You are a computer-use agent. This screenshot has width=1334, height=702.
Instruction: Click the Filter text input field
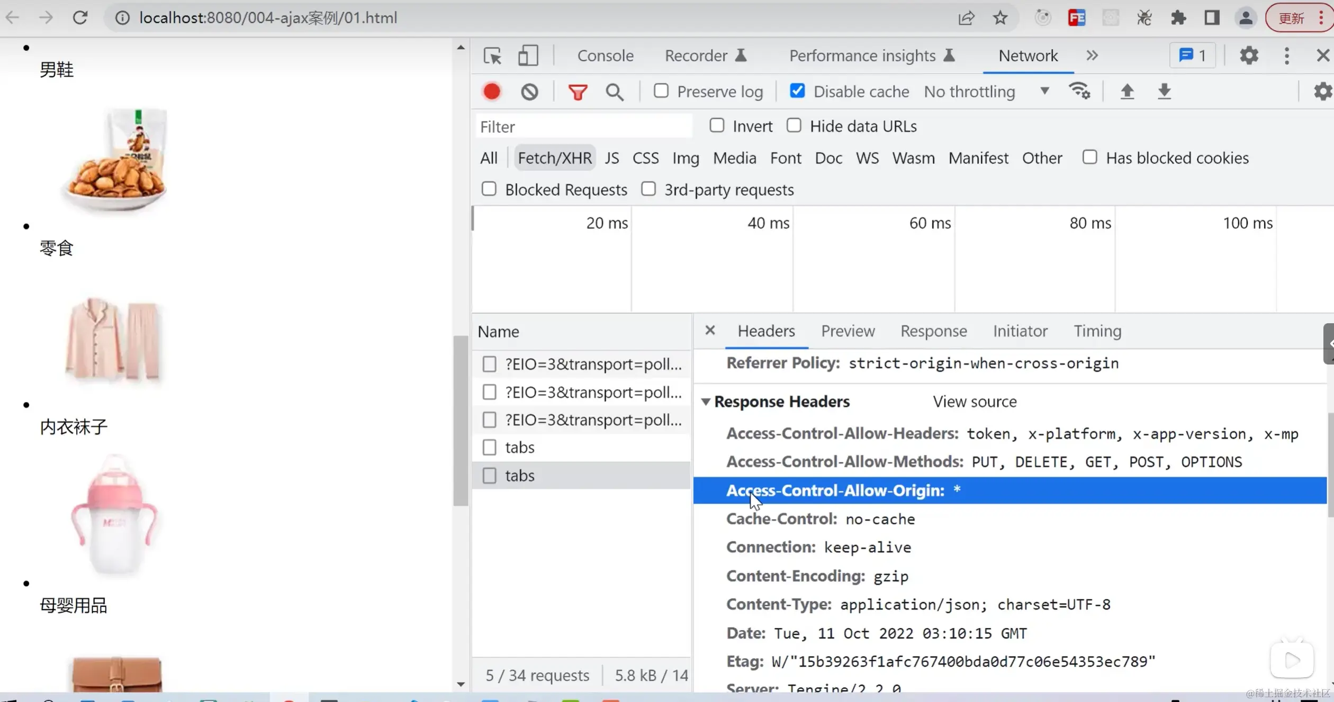click(582, 126)
